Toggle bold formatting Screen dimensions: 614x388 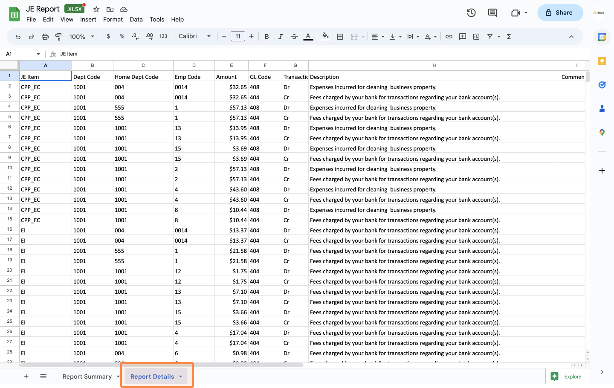pos(266,37)
